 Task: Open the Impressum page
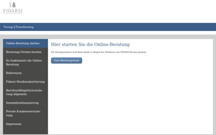(x=25, y=124)
